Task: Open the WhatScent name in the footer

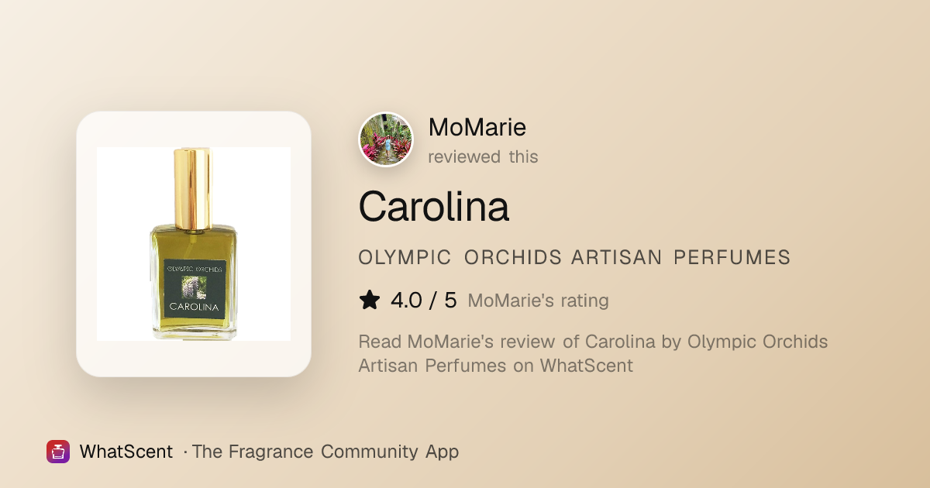Action: click(x=126, y=452)
